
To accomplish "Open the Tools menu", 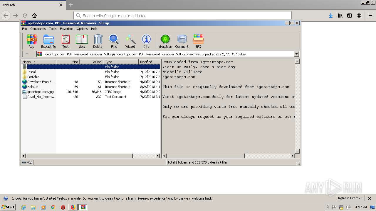I will [x=53, y=29].
